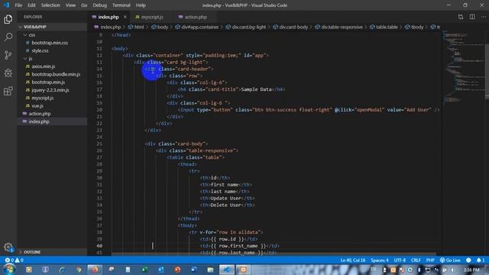The height and width of the screenshot is (275, 489).
Task: Open the Go menu
Action: click(x=84, y=5)
